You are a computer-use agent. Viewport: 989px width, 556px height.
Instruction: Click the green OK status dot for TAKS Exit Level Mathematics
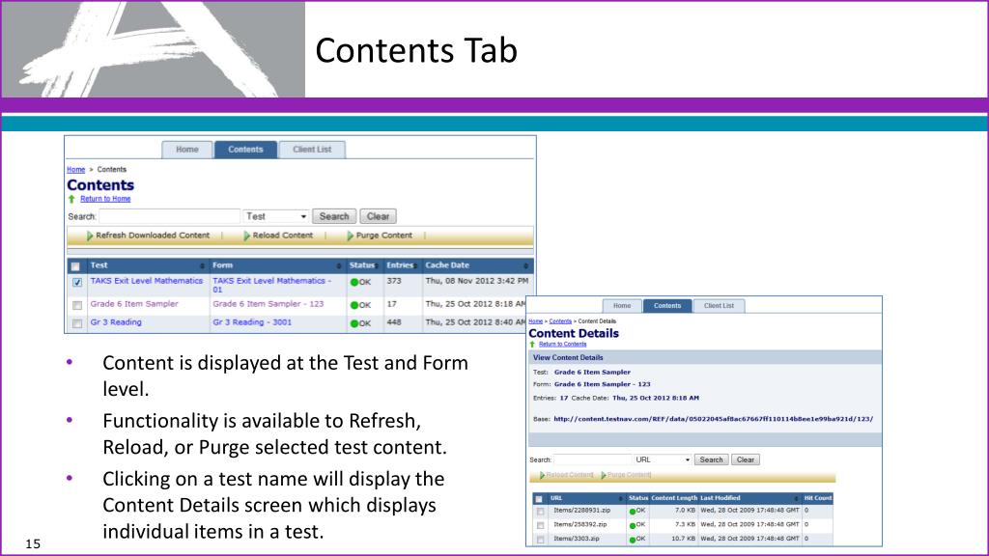coord(354,283)
